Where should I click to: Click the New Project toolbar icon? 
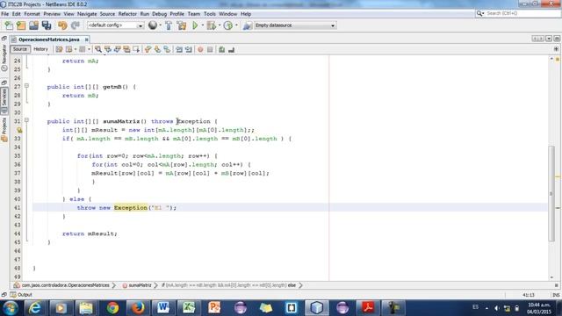(21, 25)
